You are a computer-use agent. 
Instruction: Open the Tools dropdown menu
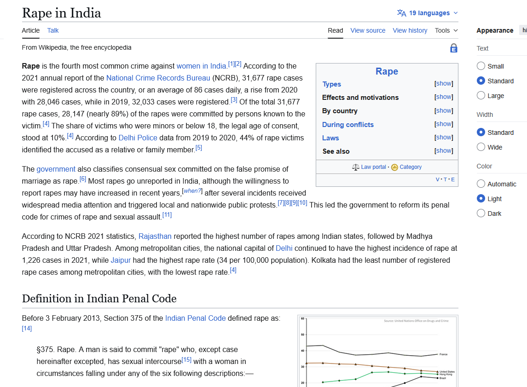coord(446,30)
